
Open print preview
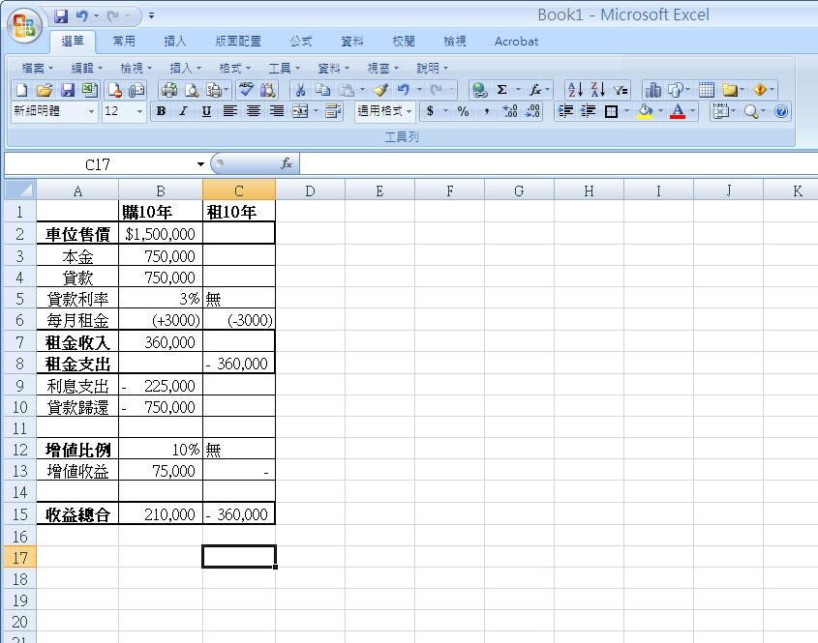192,90
